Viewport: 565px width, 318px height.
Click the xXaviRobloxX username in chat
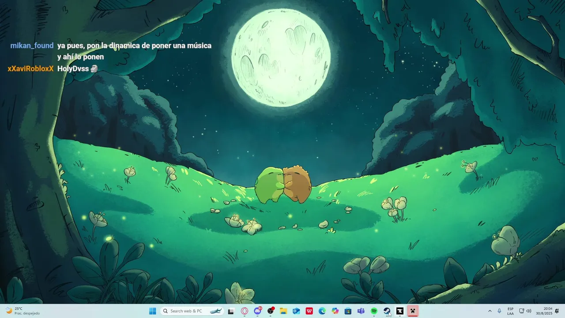[30, 68]
